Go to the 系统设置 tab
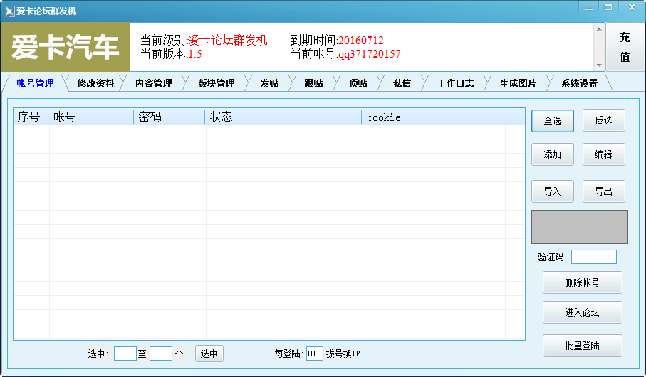The width and height of the screenshot is (646, 377). tap(579, 83)
